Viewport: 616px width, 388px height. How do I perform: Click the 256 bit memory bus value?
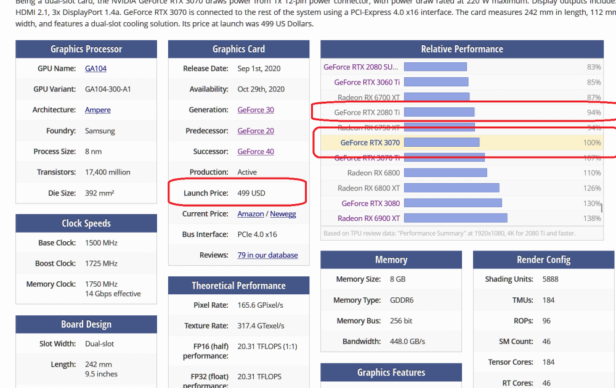(401, 321)
